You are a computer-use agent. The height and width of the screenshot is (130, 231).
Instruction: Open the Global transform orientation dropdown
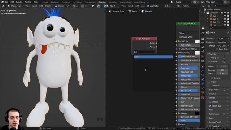point(60,6)
